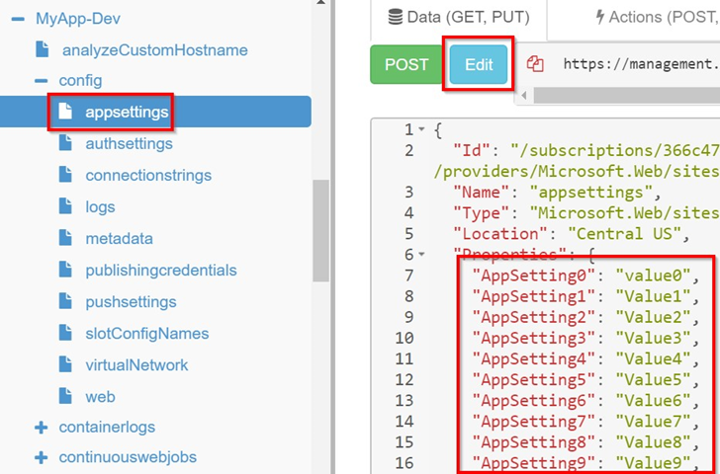Expand the continuouswebjobs node
This screenshot has height=474, width=720.
(x=41, y=457)
